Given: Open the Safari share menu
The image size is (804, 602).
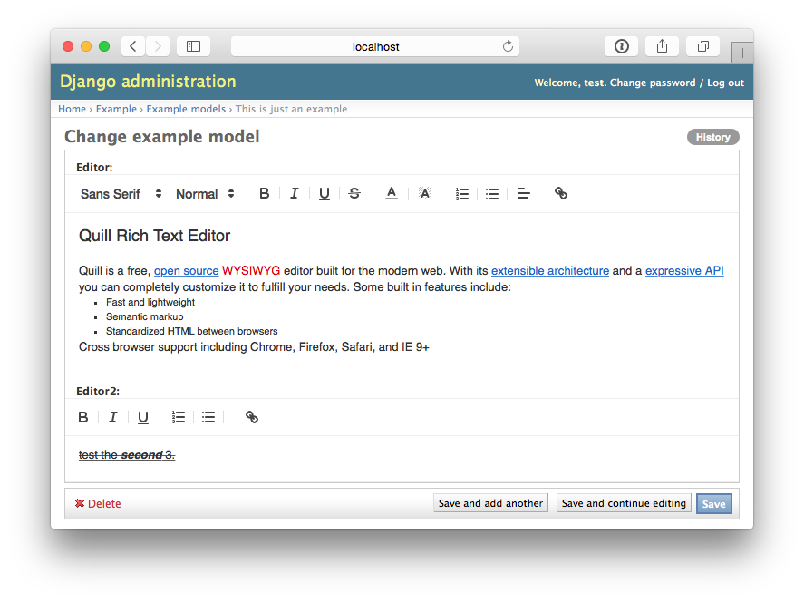Looking at the screenshot, I should pyautogui.click(x=662, y=46).
